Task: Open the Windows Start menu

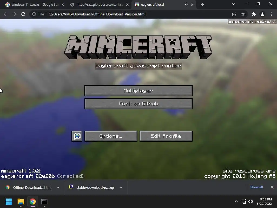Action: click(9, 201)
